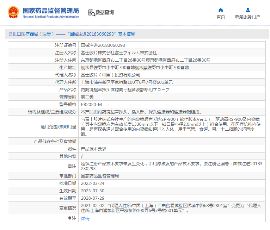
Task: Click effective date 2023-07-30
Action: 92,191
